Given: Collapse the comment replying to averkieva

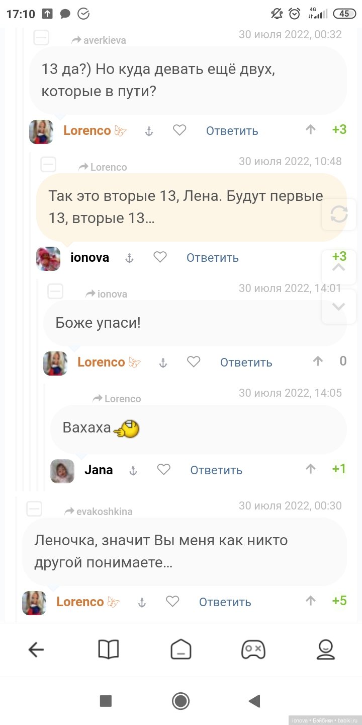Looking at the screenshot, I should [x=41, y=38].
